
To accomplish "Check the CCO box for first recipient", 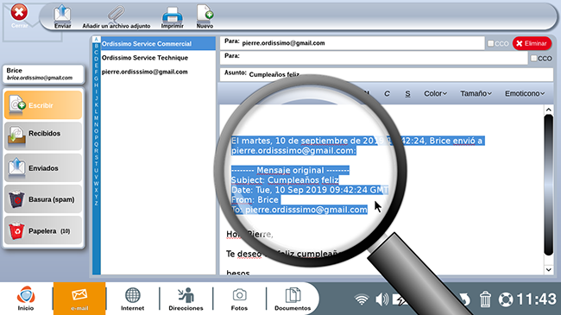I will pyautogui.click(x=490, y=43).
